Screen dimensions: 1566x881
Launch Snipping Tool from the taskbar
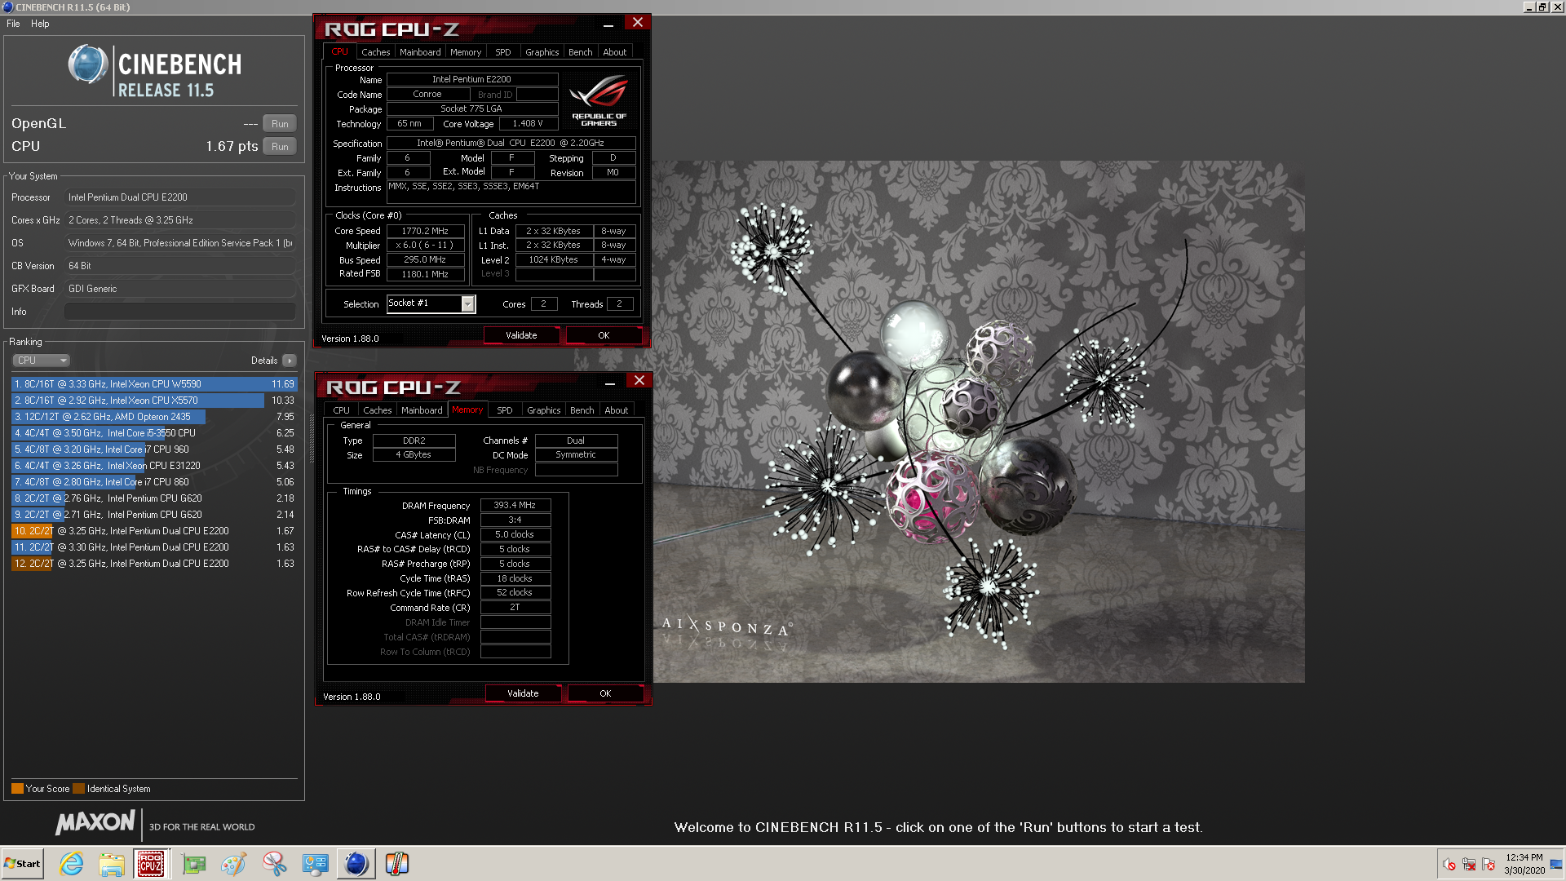275,863
